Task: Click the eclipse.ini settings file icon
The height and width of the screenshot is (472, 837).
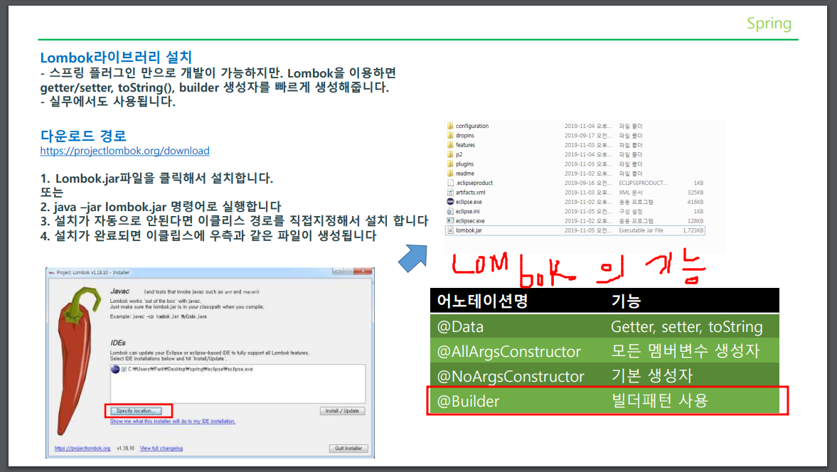Action: point(450,211)
